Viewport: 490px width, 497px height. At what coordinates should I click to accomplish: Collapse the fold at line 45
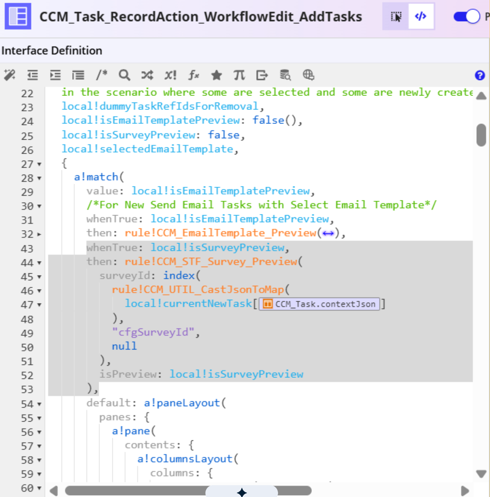(x=39, y=277)
